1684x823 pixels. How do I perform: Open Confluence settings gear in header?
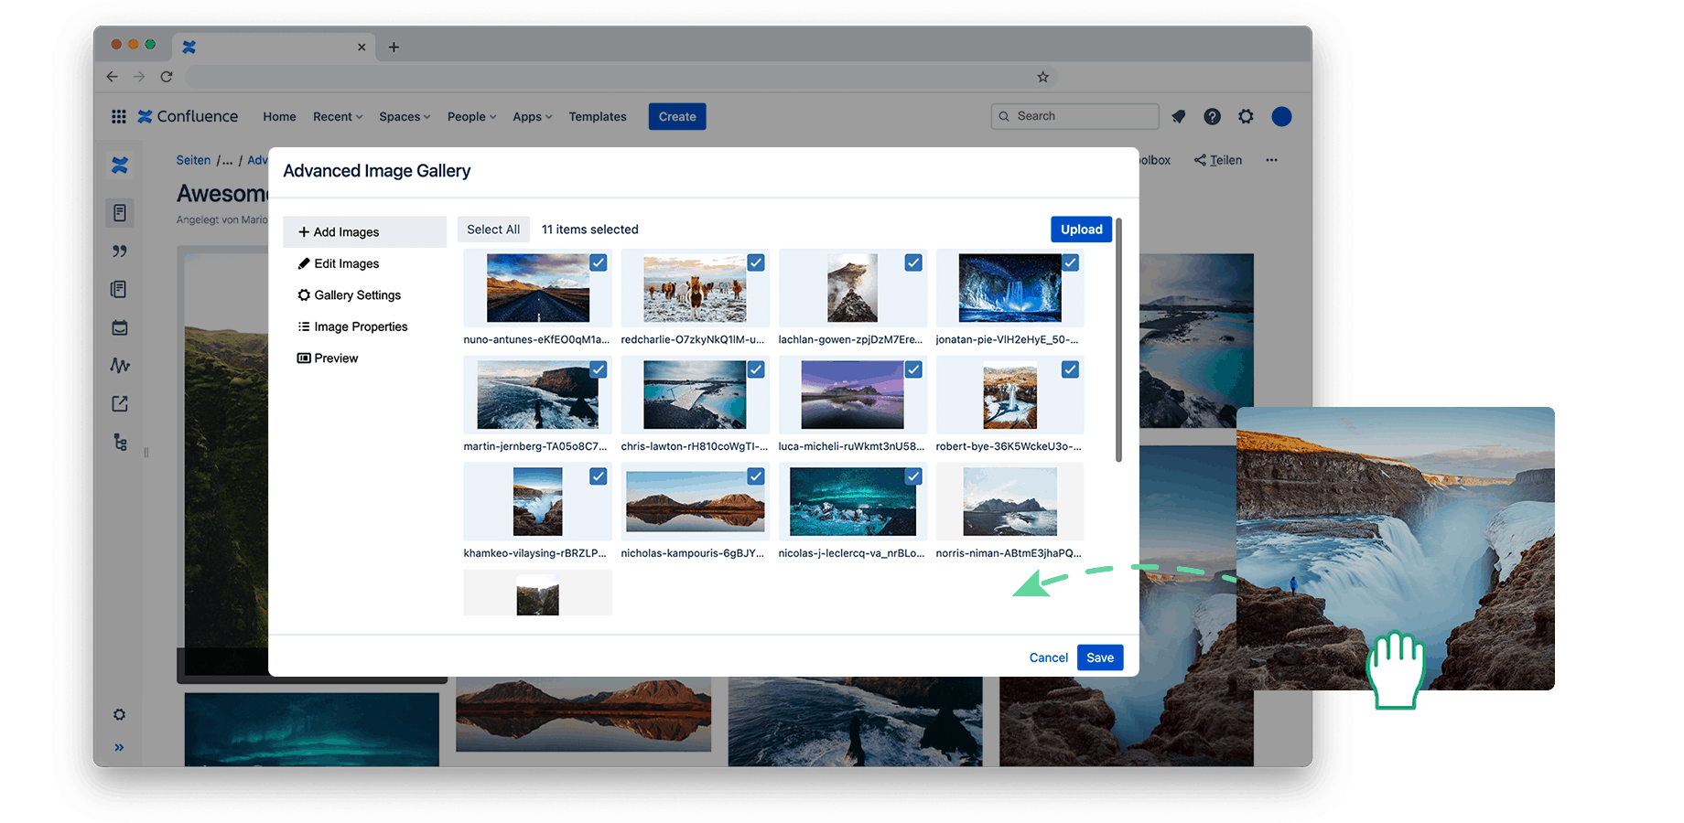coord(1246,116)
